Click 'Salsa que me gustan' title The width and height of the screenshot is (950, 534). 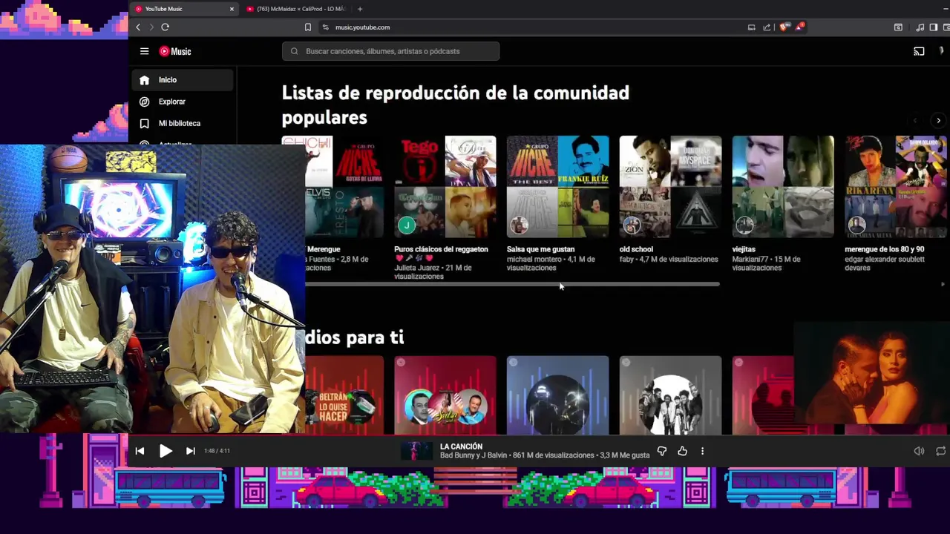pos(540,249)
